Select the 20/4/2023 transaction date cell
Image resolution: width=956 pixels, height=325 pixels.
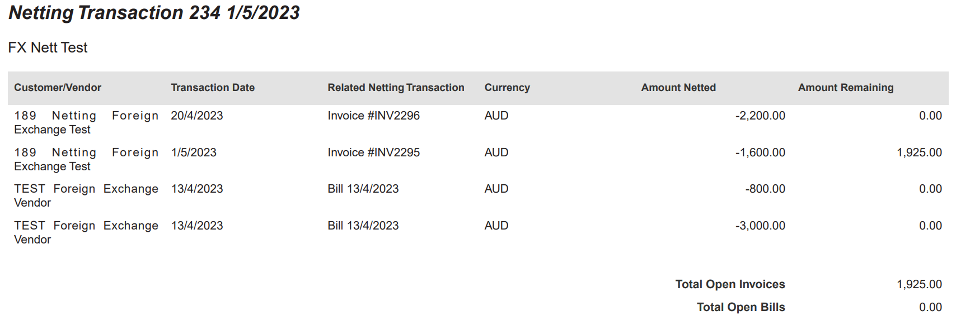pos(196,116)
